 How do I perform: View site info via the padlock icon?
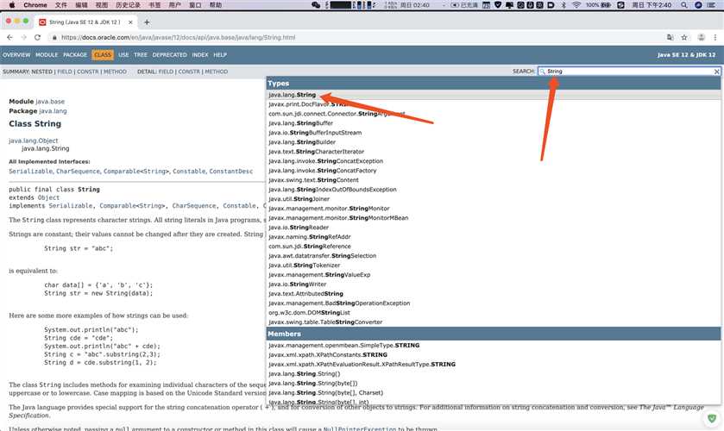54,37
